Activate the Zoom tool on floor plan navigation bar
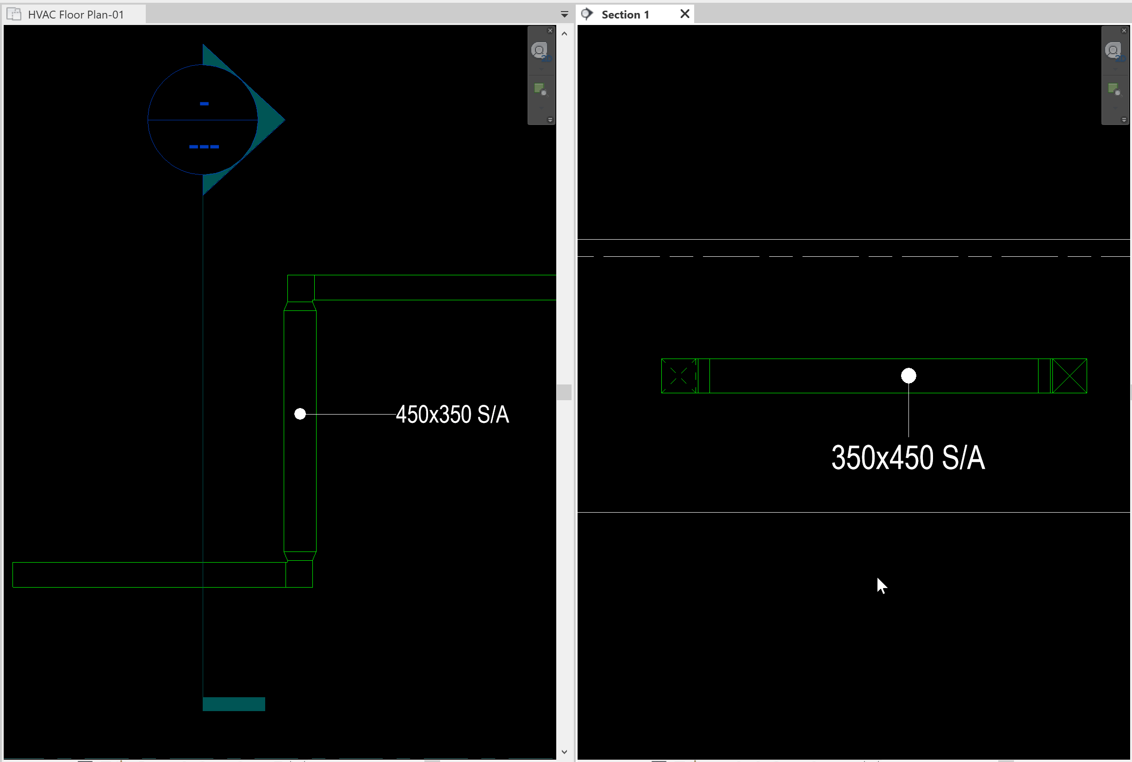Screen dimensions: 1132x762 point(541,89)
